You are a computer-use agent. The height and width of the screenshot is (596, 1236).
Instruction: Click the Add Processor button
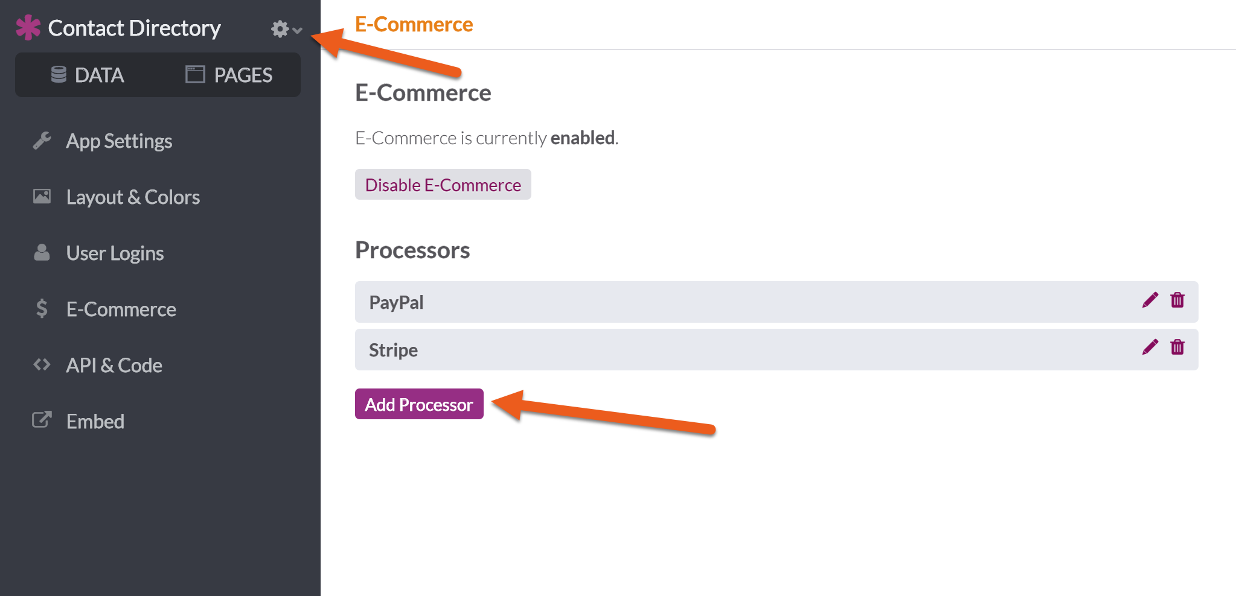coord(419,404)
